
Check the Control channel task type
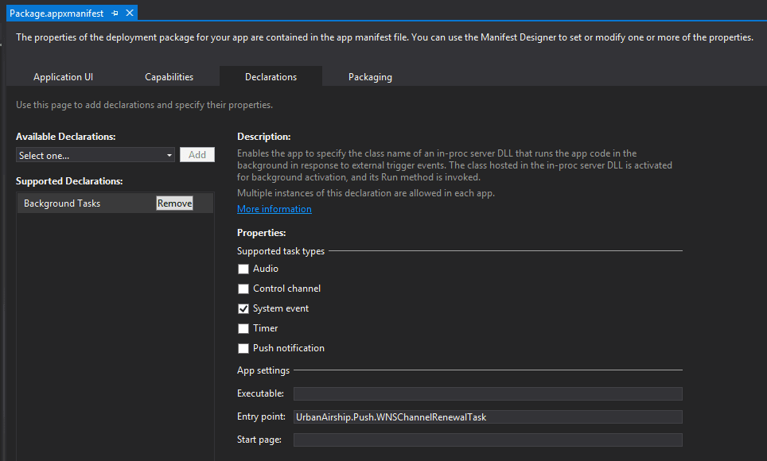click(x=243, y=289)
